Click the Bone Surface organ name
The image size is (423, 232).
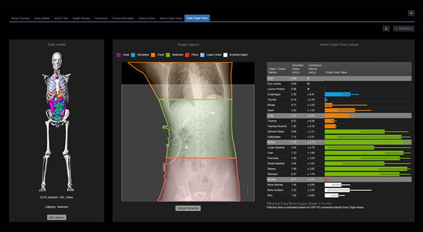pos(275,190)
